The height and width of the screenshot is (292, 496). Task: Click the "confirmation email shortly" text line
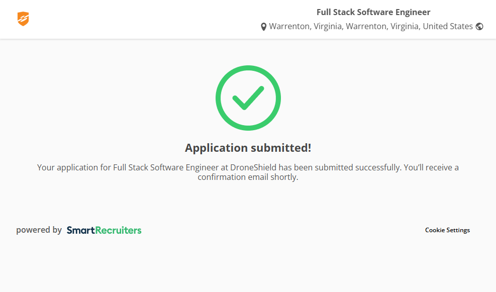(248, 177)
